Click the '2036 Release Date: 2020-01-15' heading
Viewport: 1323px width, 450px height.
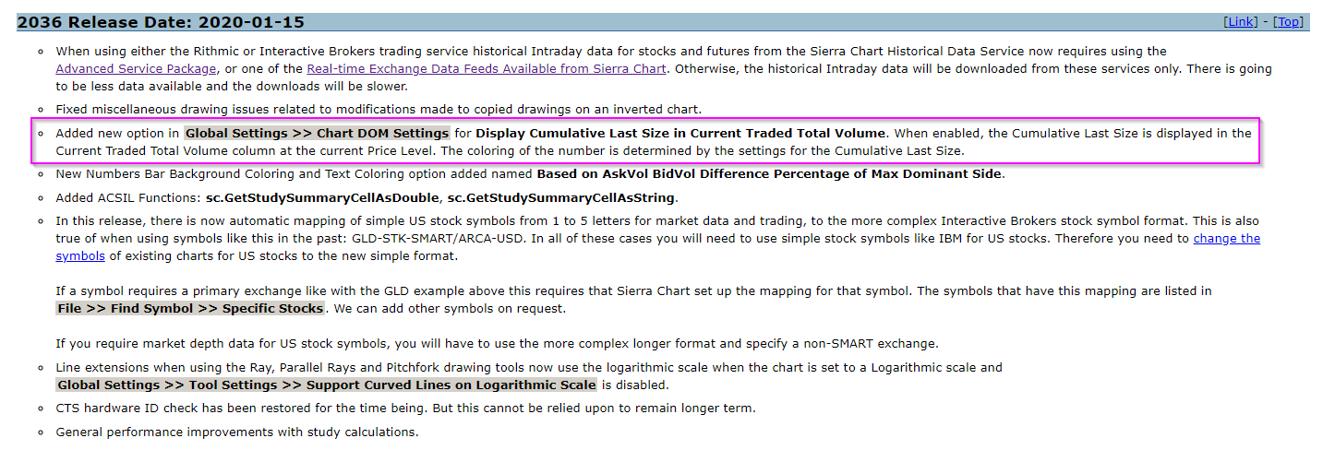pos(162,22)
